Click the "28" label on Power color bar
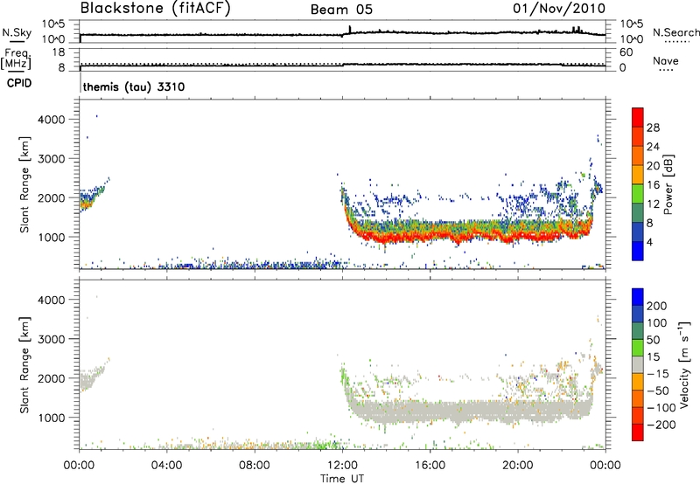Viewport: 700px width, 484px height. coord(653,128)
